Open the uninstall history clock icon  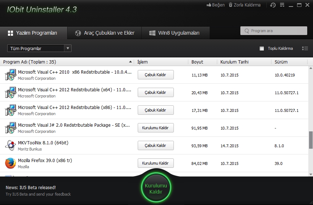(273, 5)
